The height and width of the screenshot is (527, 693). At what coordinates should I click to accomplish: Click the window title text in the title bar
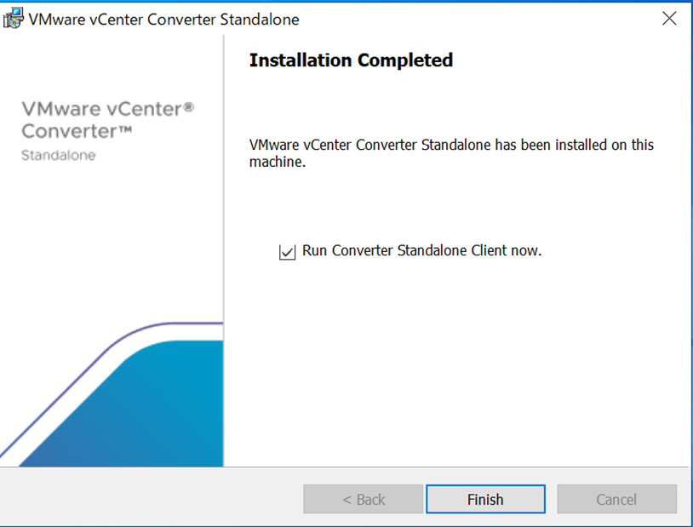pyautogui.click(x=163, y=19)
